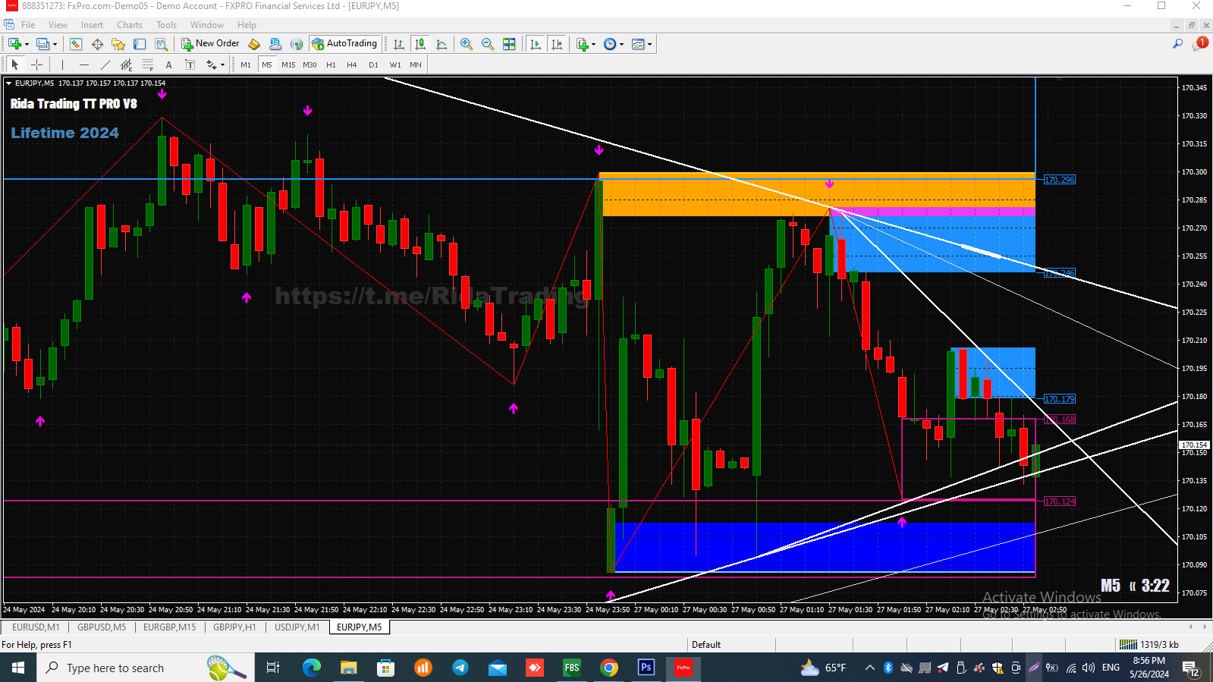1213x682 pixels.
Task: Switch to the GBPJPY,H1 chart tab
Action: tap(234, 627)
